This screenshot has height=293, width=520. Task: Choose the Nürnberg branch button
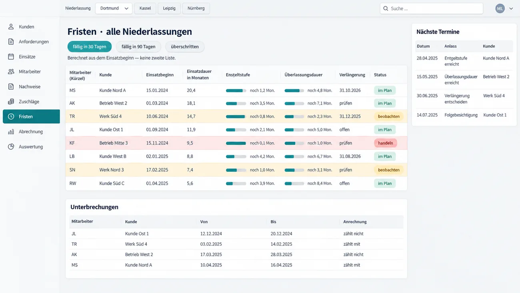point(196,8)
